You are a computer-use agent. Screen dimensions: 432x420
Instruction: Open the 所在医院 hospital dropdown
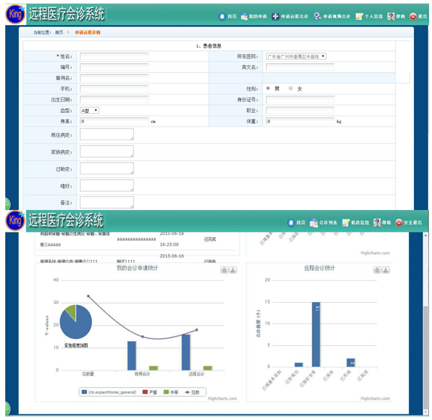pyautogui.click(x=296, y=57)
